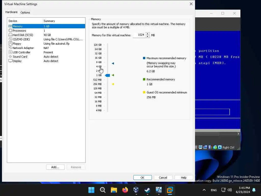Click the memory slider thumb at 1 GB
Screen dimensions: 261x196
(108, 75)
